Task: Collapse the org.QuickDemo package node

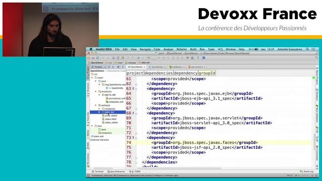Action: pos(100,84)
